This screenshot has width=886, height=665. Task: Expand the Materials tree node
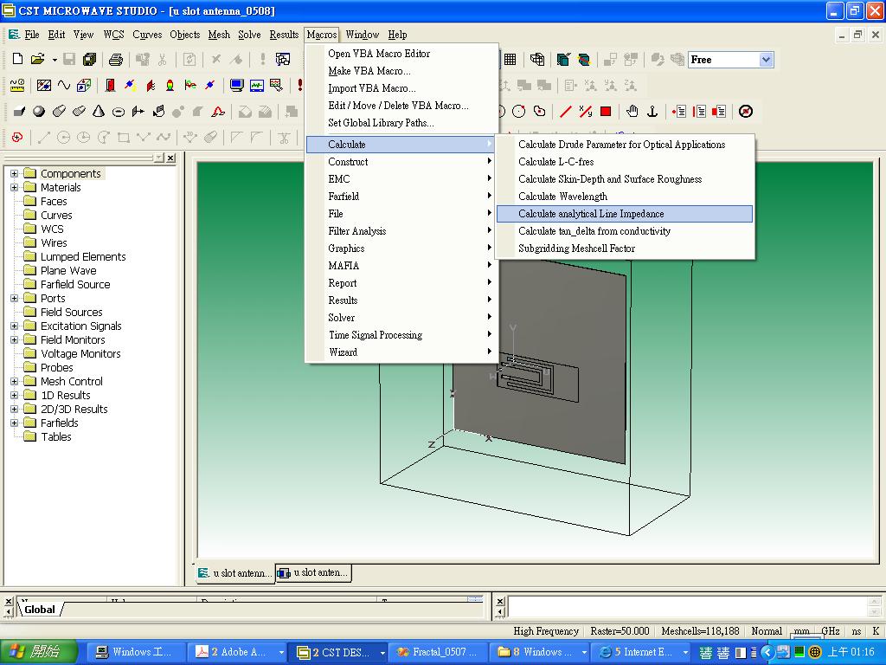click(14, 187)
